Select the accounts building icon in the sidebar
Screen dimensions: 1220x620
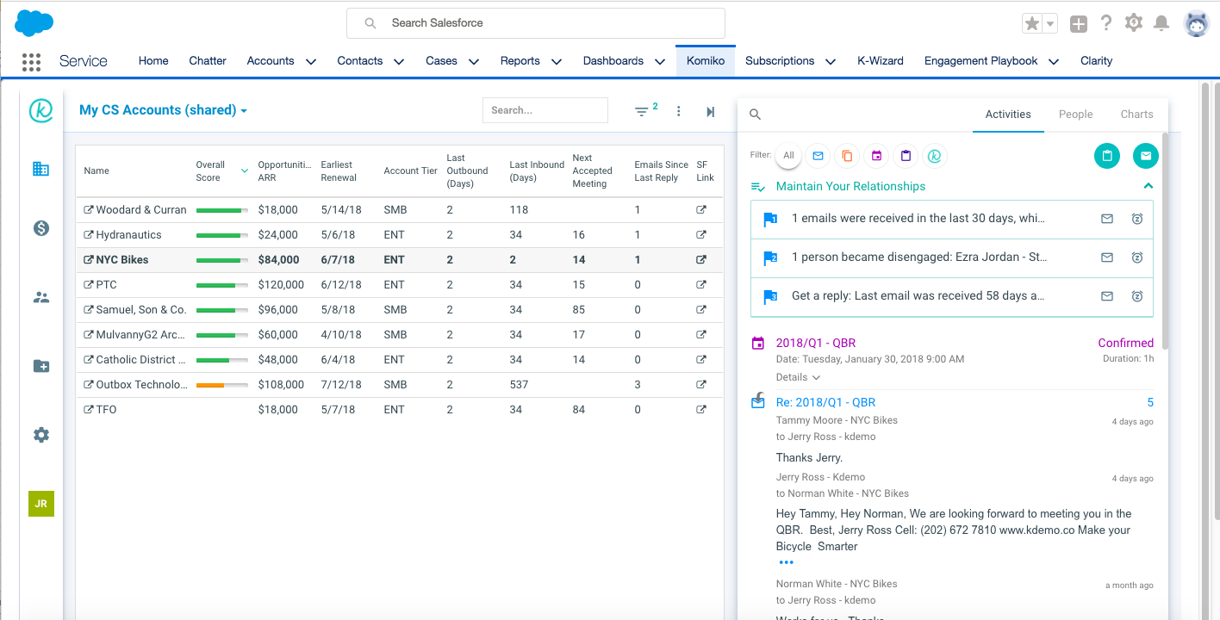pos(40,169)
